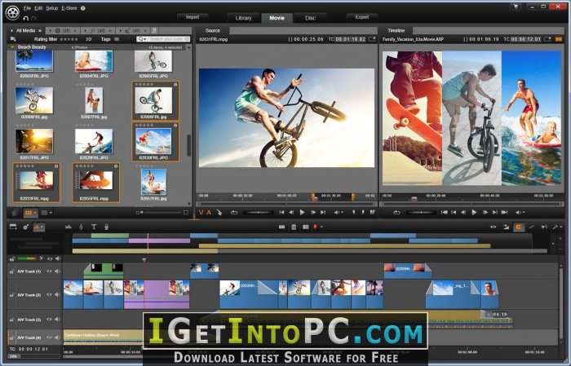Open the shopping cart icon
571x366 pixels.
point(516,7)
